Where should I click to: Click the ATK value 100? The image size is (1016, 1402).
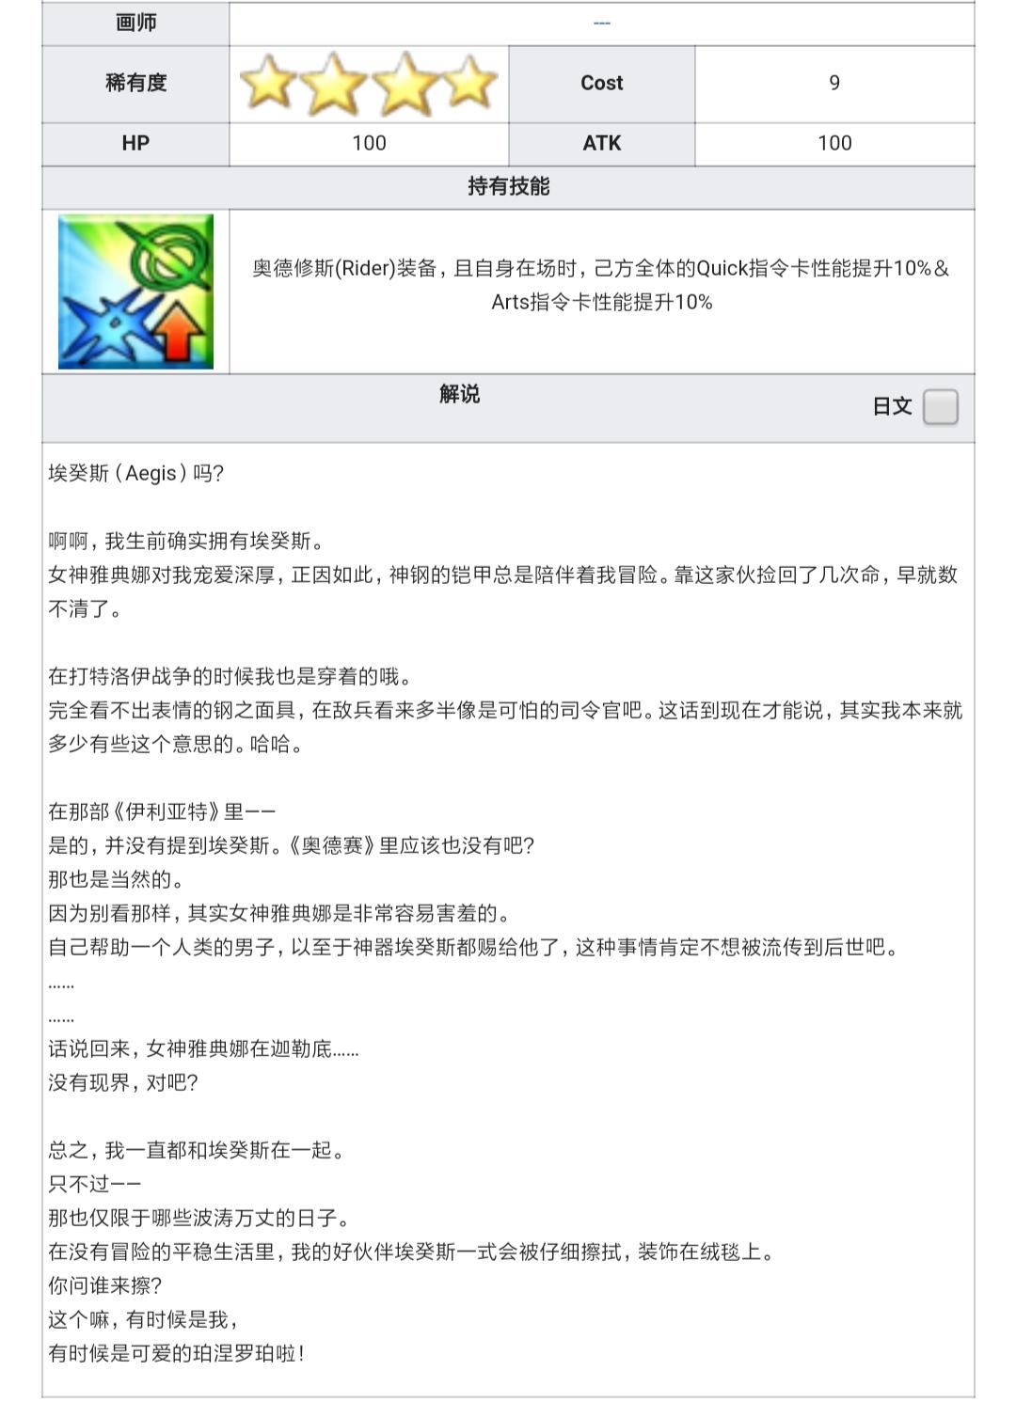(834, 144)
